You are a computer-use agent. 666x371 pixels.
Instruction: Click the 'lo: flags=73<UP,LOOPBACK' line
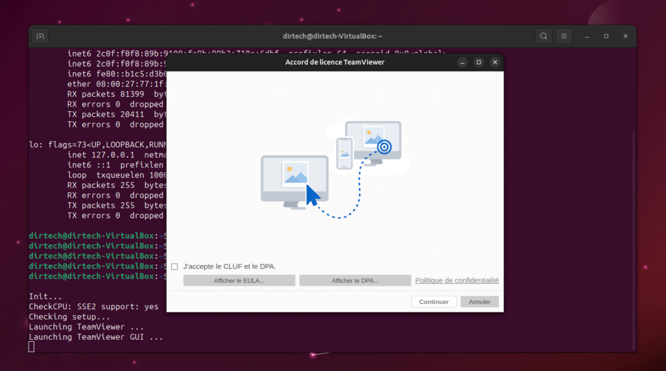pyautogui.click(x=98, y=145)
